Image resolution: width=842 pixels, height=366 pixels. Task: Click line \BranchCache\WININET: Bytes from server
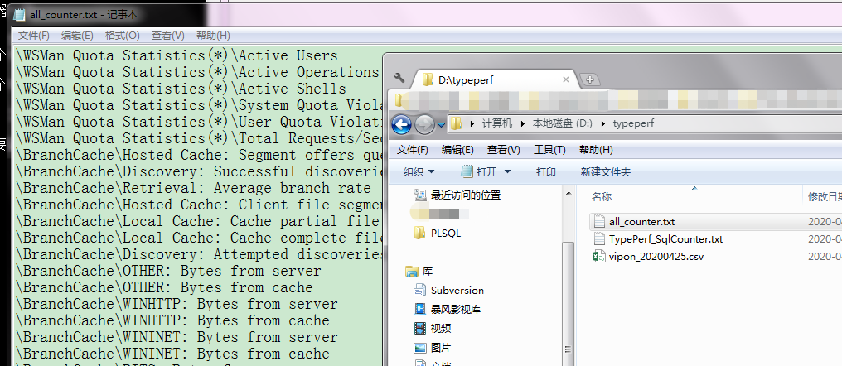tap(177, 338)
